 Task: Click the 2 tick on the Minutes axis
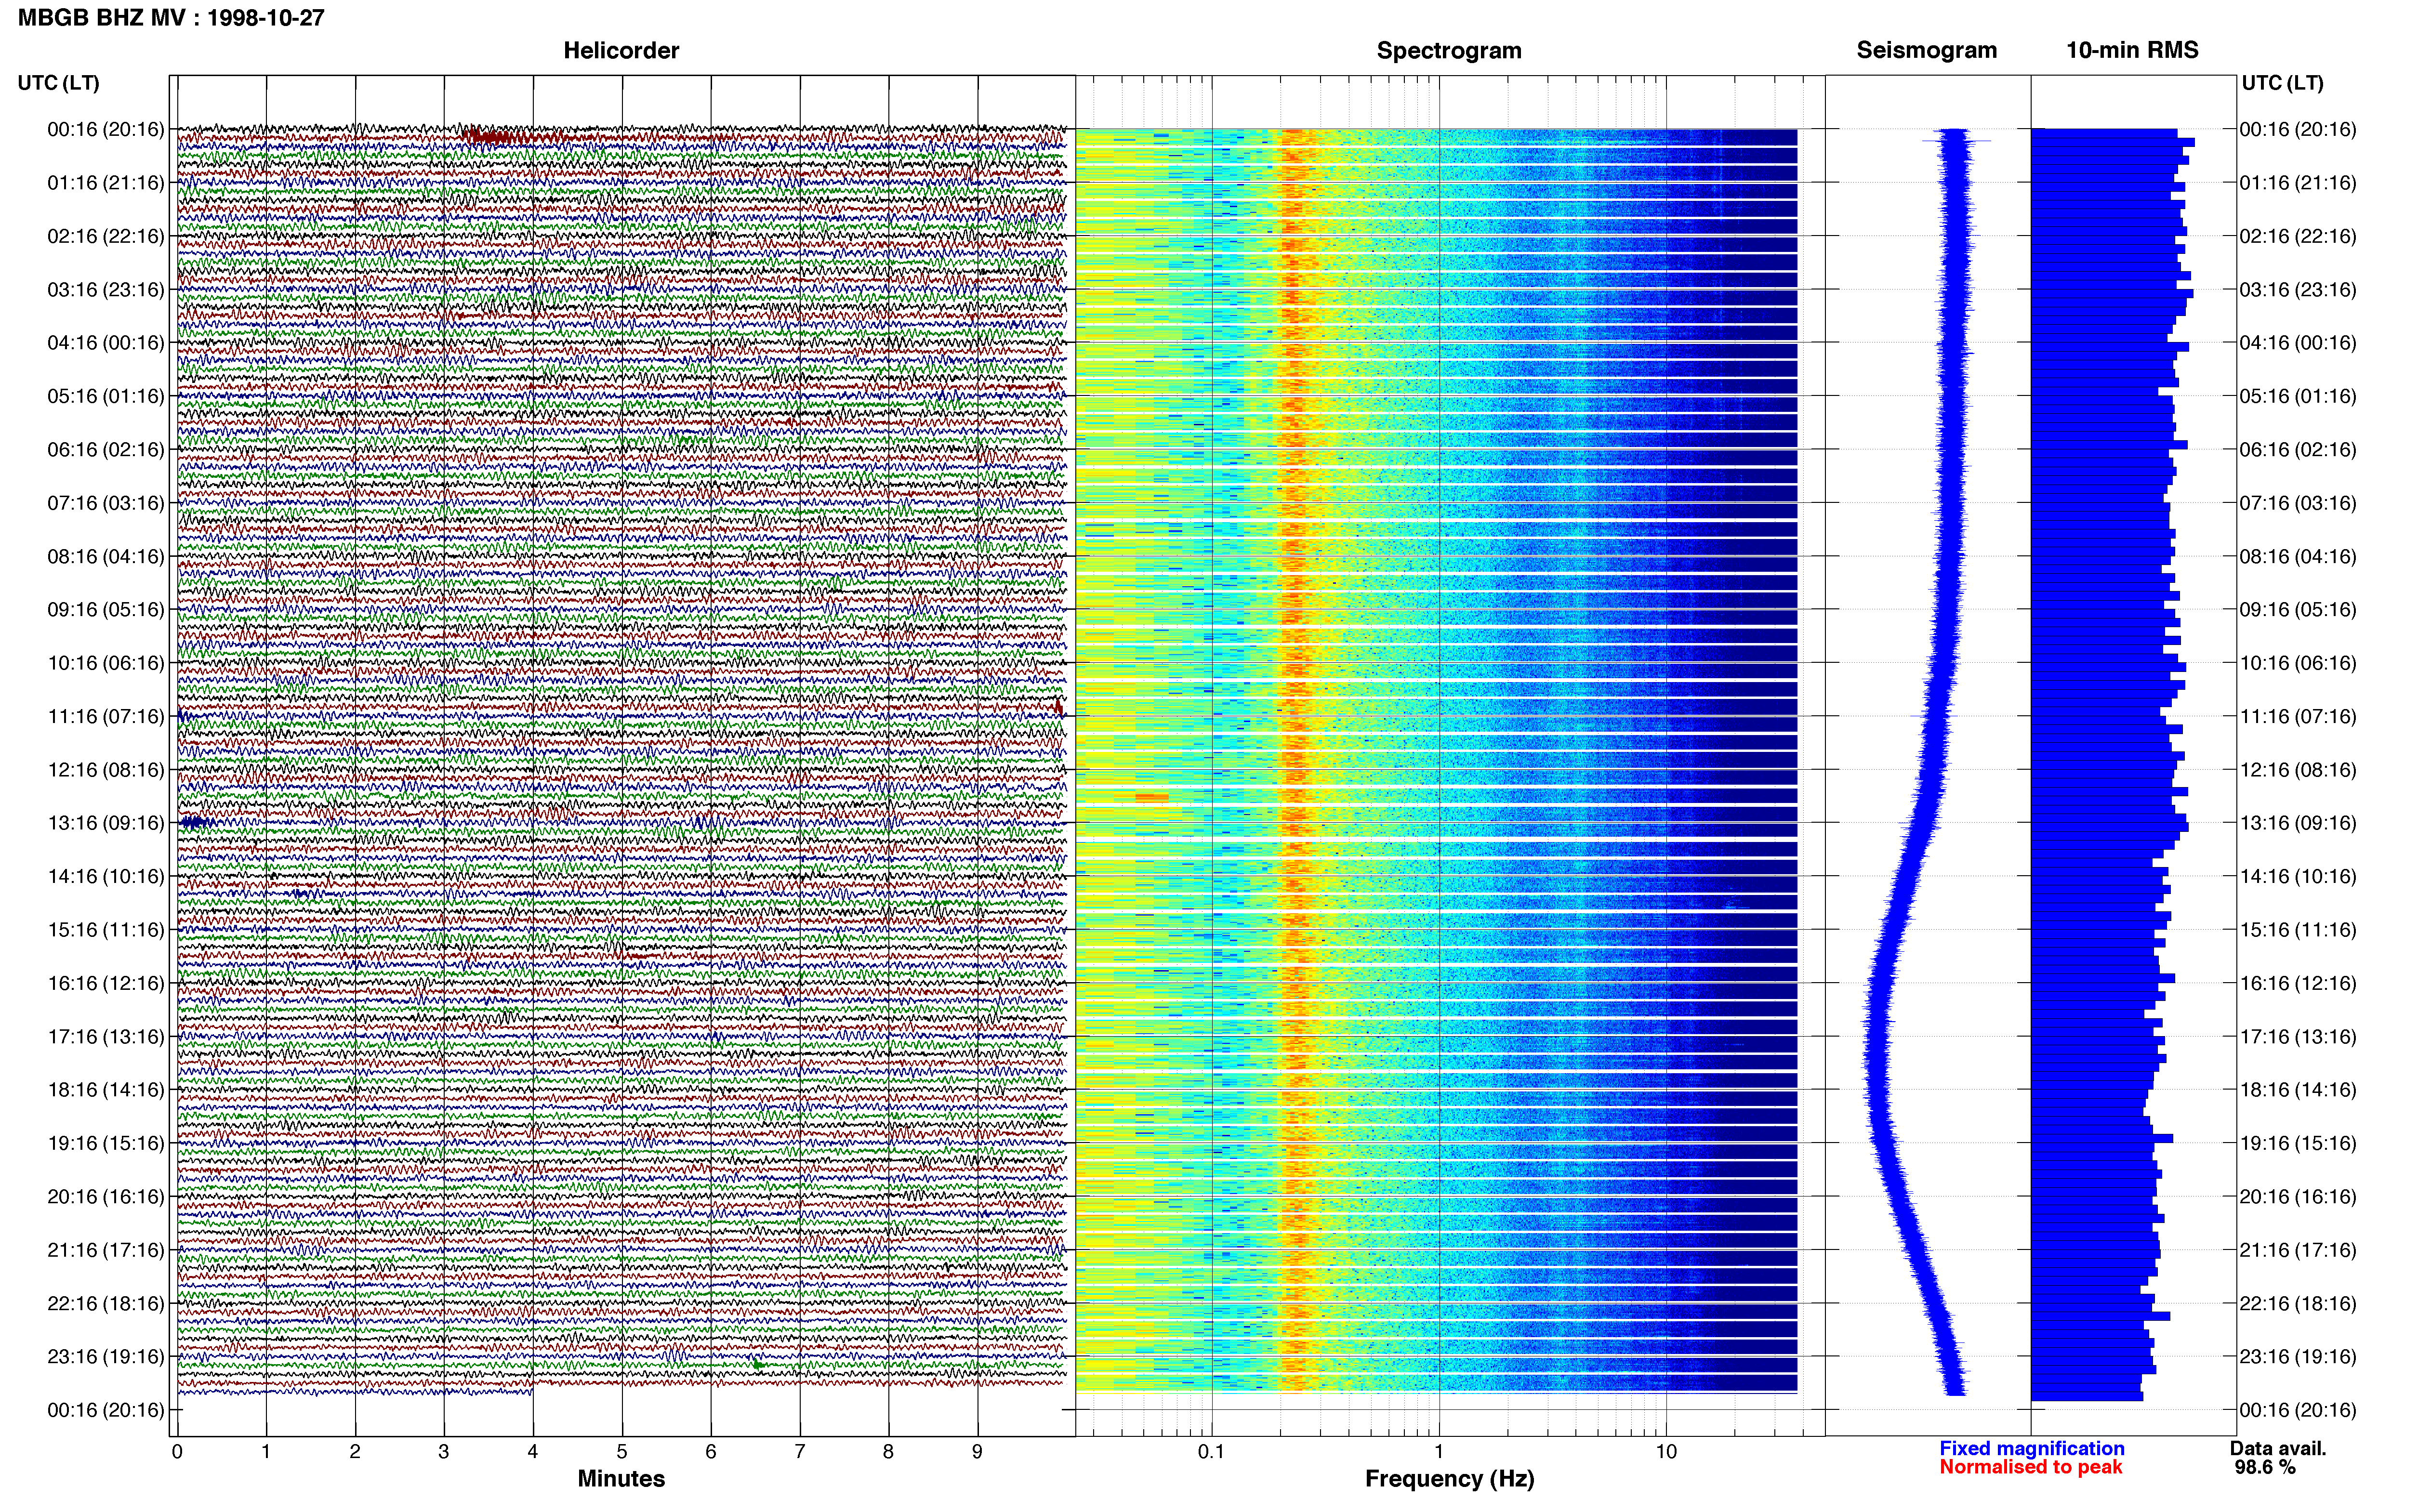355,1451
